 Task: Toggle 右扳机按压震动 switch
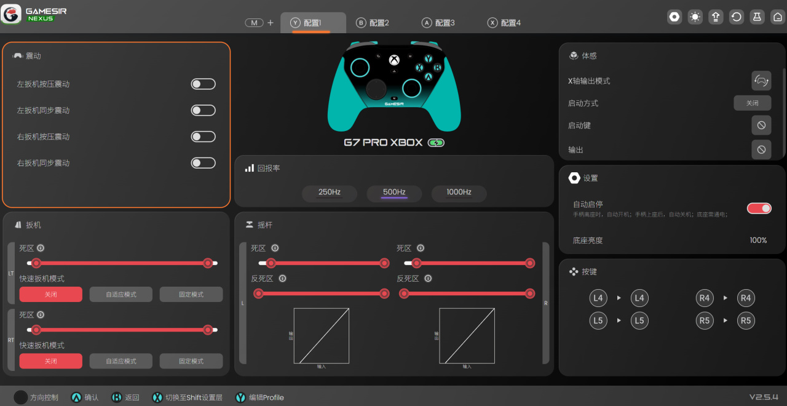(203, 137)
